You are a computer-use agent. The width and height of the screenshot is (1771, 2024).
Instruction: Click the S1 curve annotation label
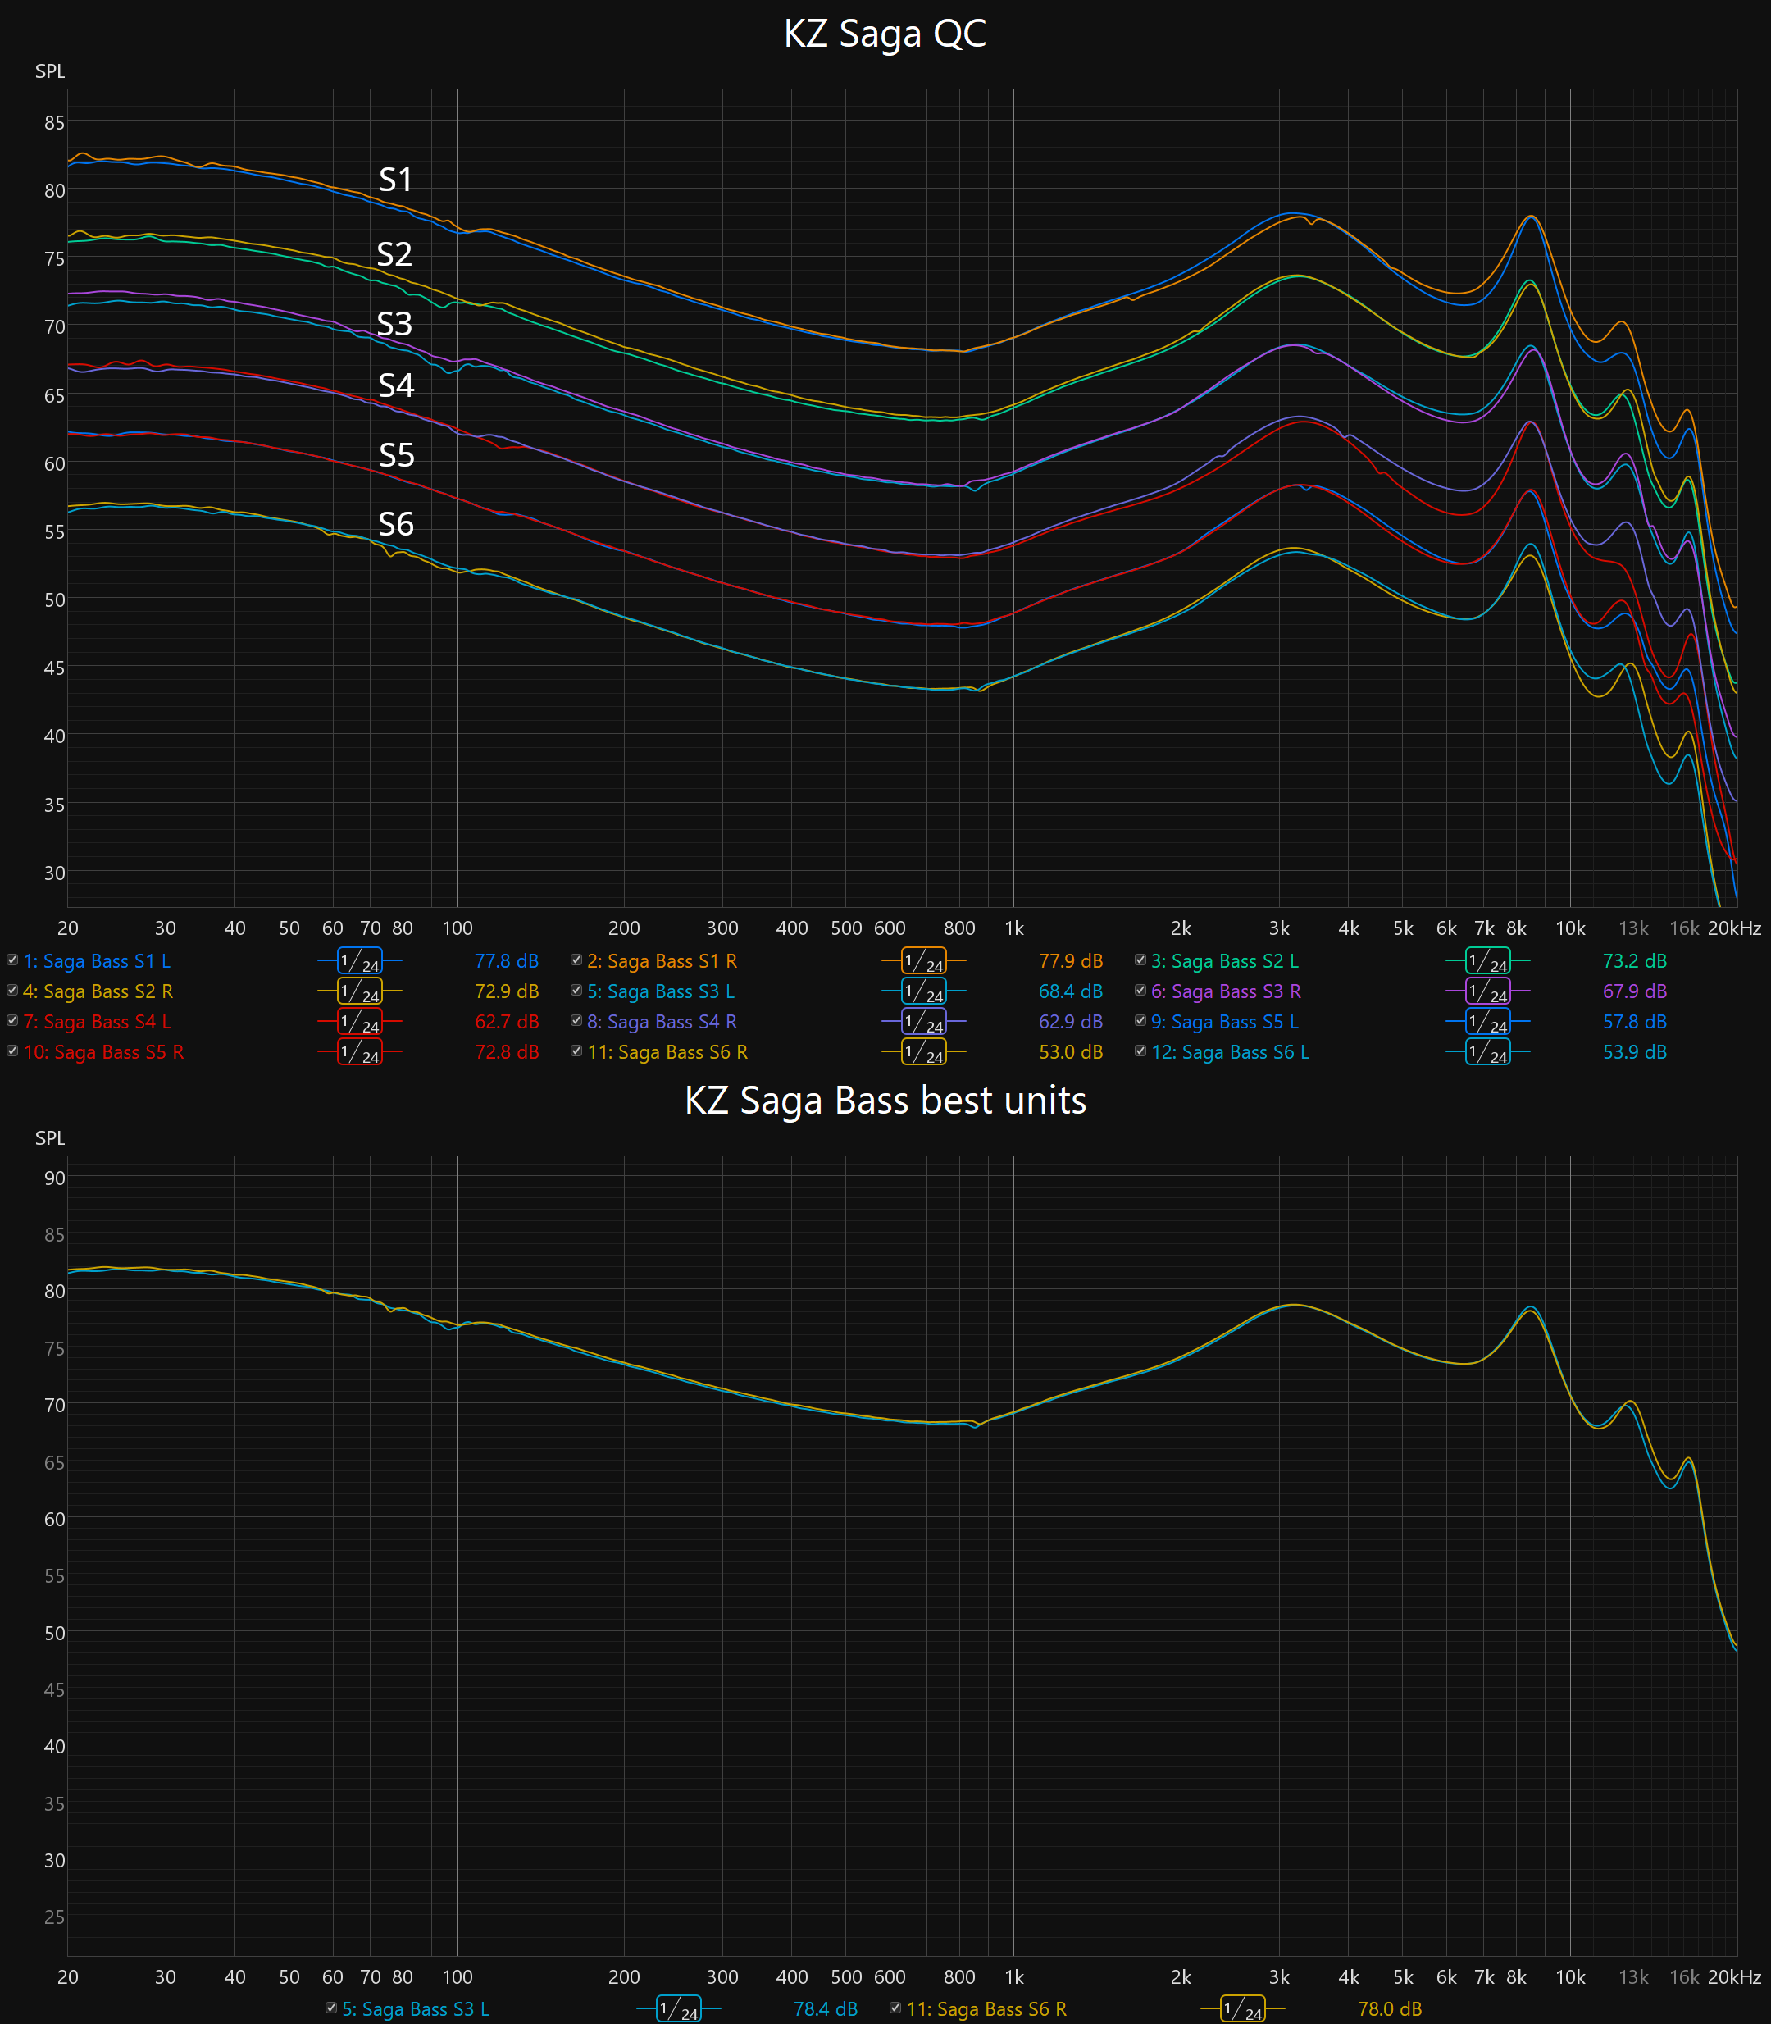(395, 180)
